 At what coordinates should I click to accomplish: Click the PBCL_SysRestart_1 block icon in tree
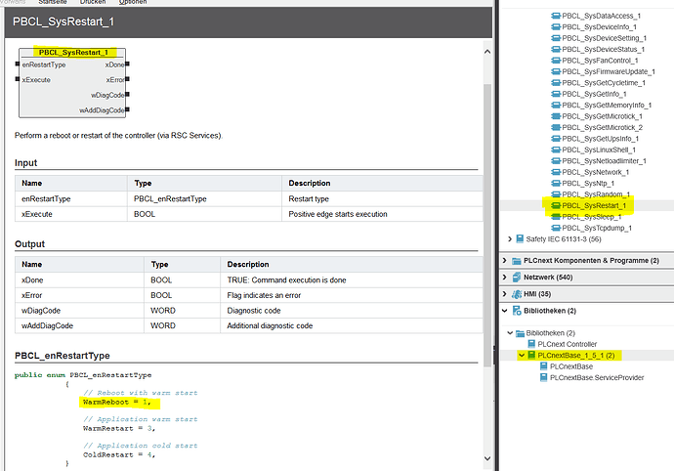pyautogui.click(x=556, y=205)
